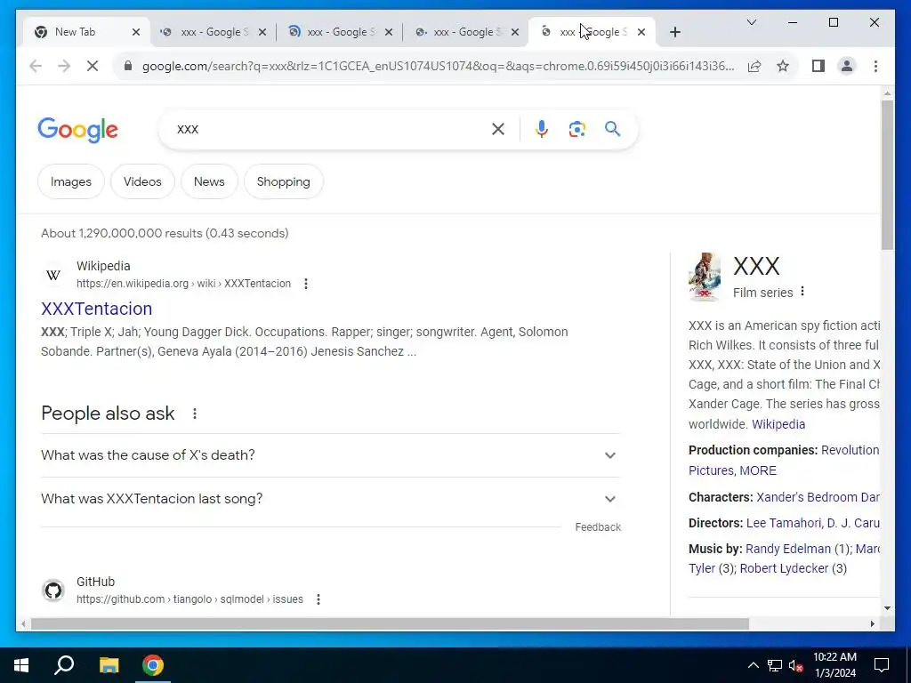The height and width of the screenshot is (683, 911).
Task: Open Windows notification center
Action: pyautogui.click(x=882, y=665)
